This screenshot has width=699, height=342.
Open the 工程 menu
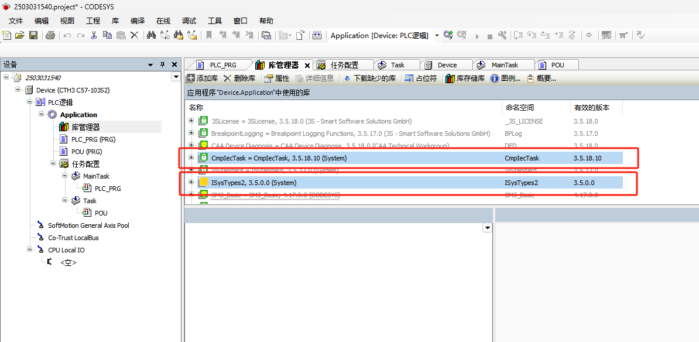[93, 21]
